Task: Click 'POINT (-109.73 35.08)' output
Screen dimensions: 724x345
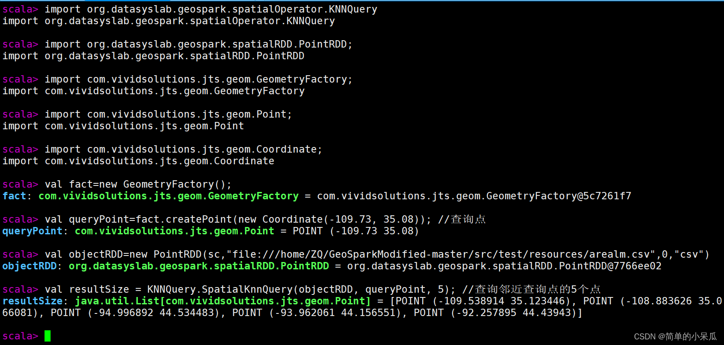Action: point(356,231)
